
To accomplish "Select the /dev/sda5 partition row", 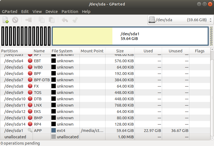I will [x=105, y=67].
